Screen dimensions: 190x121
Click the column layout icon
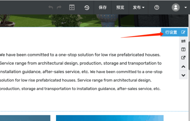(x=183, y=50)
